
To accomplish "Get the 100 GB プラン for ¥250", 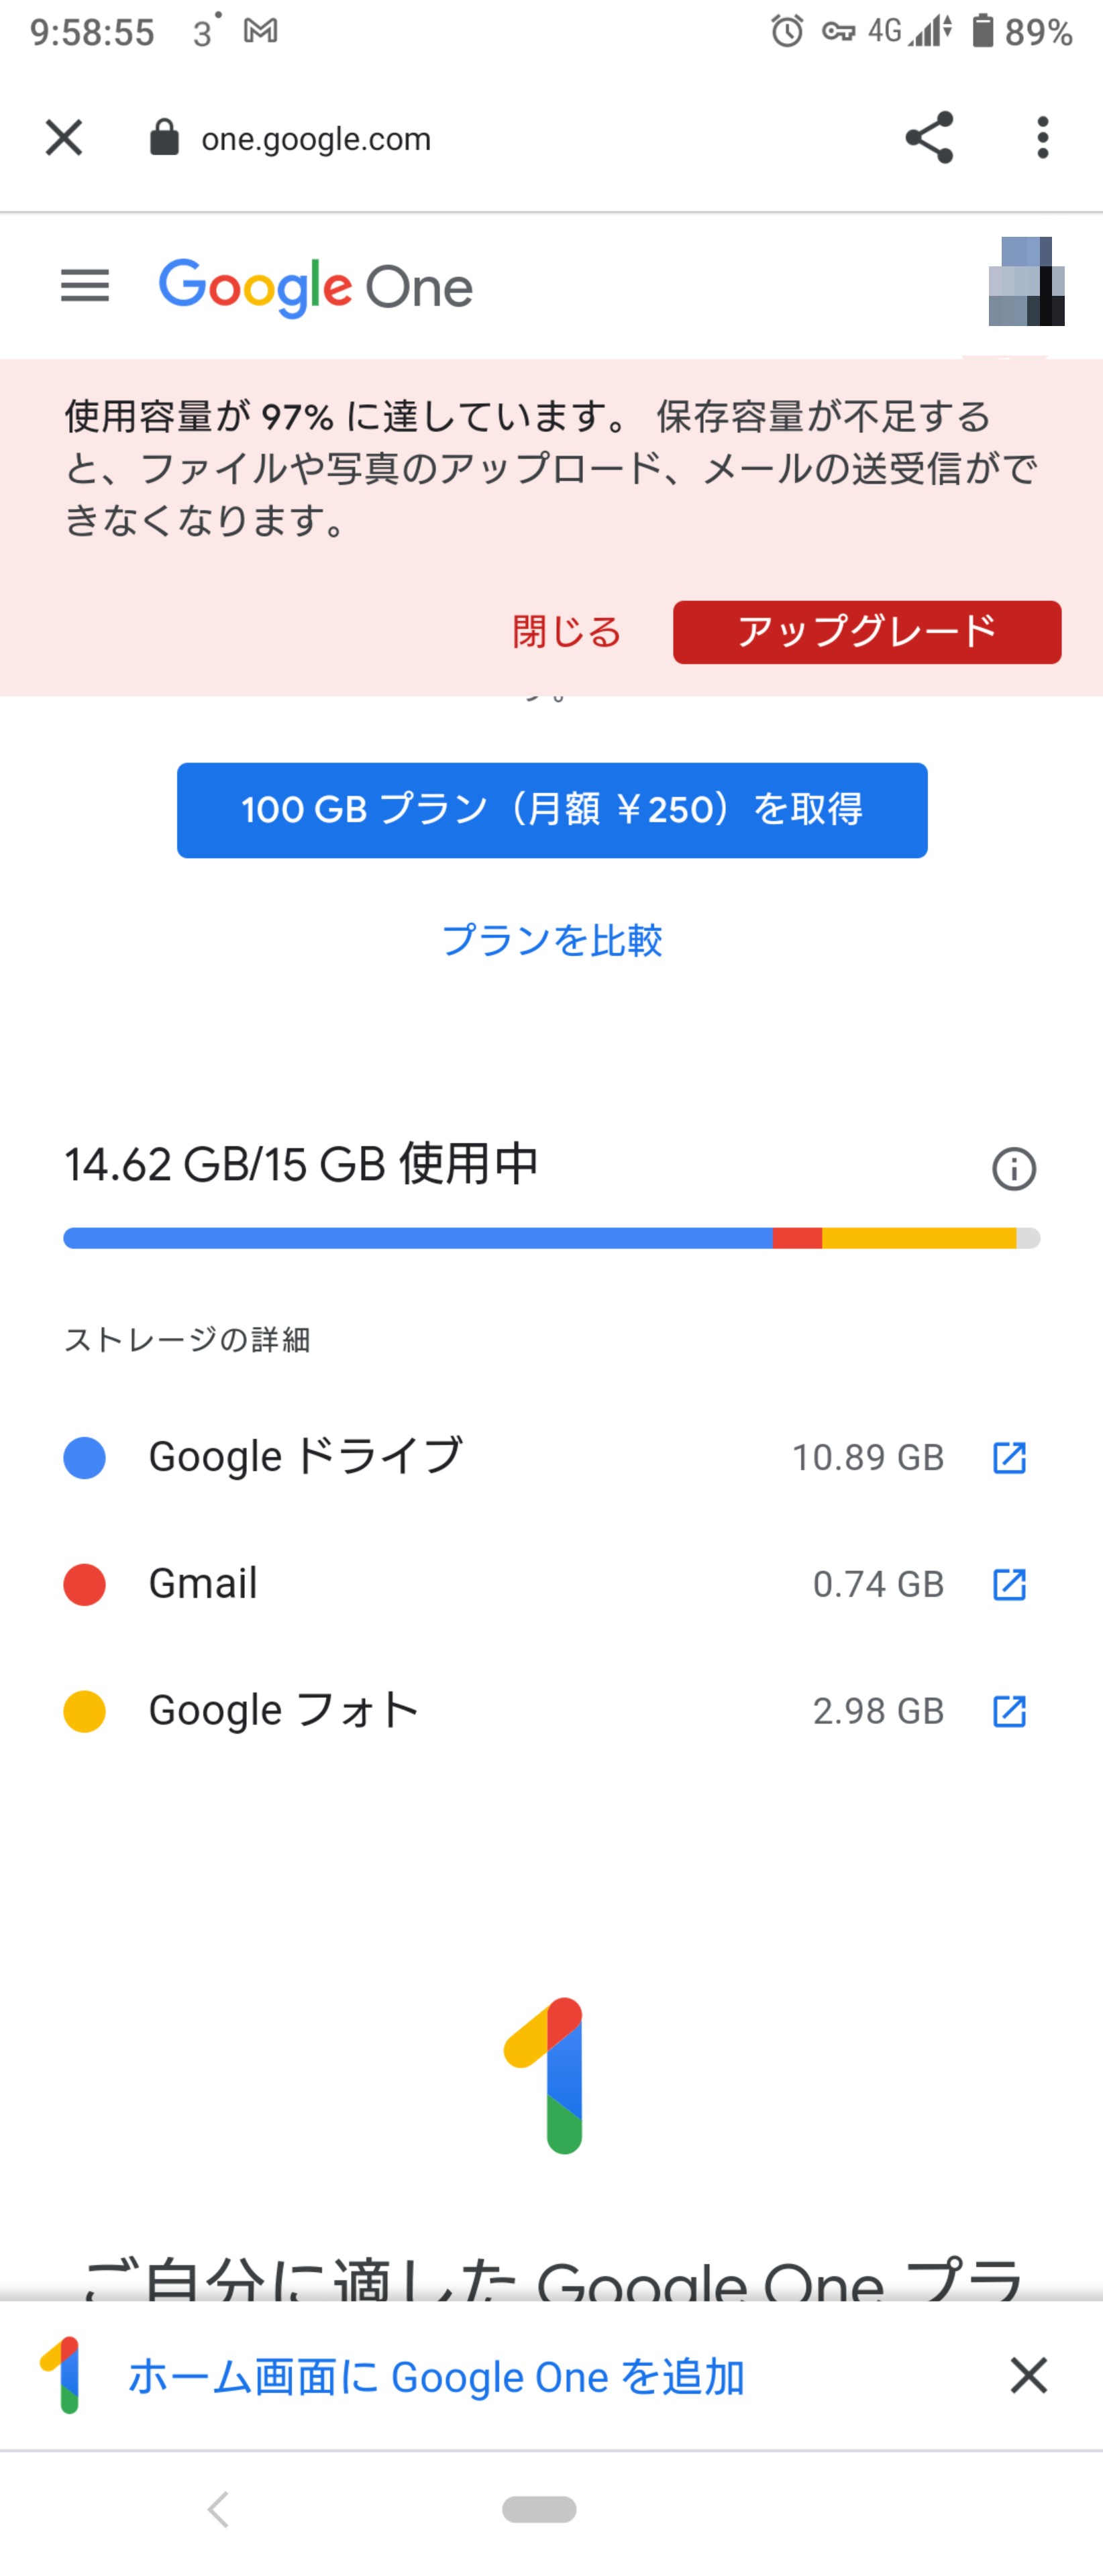I will 552,810.
